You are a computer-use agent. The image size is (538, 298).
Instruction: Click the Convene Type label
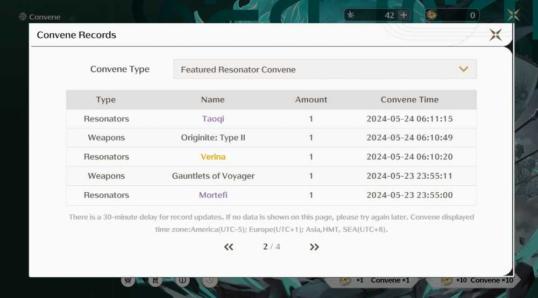pyautogui.click(x=120, y=69)
